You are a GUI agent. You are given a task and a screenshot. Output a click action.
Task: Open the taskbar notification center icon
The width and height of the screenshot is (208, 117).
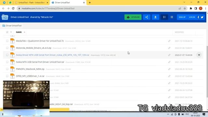click(204, 114)
